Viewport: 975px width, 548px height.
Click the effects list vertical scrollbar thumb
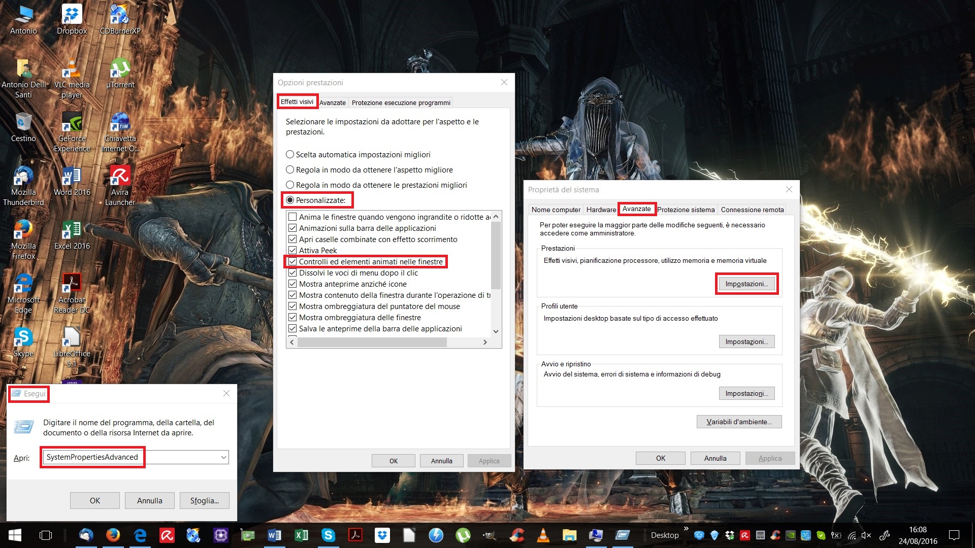[496, 255]
